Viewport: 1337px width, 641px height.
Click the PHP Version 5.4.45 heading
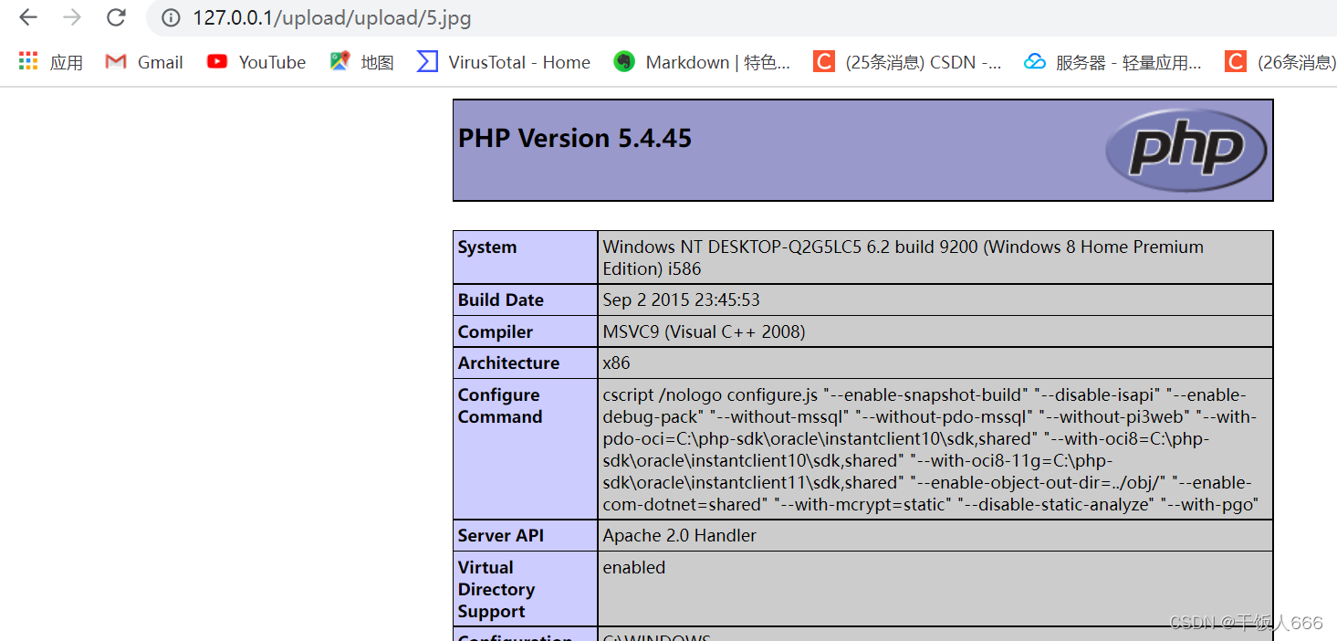tap(575, 139)
